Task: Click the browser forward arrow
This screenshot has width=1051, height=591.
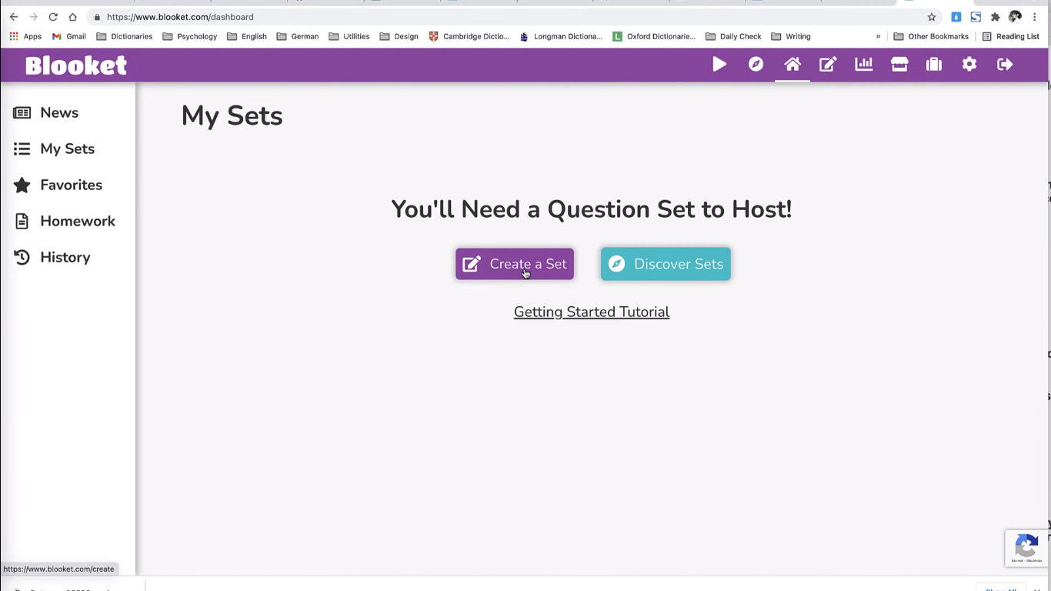Action: pos(33,17)
